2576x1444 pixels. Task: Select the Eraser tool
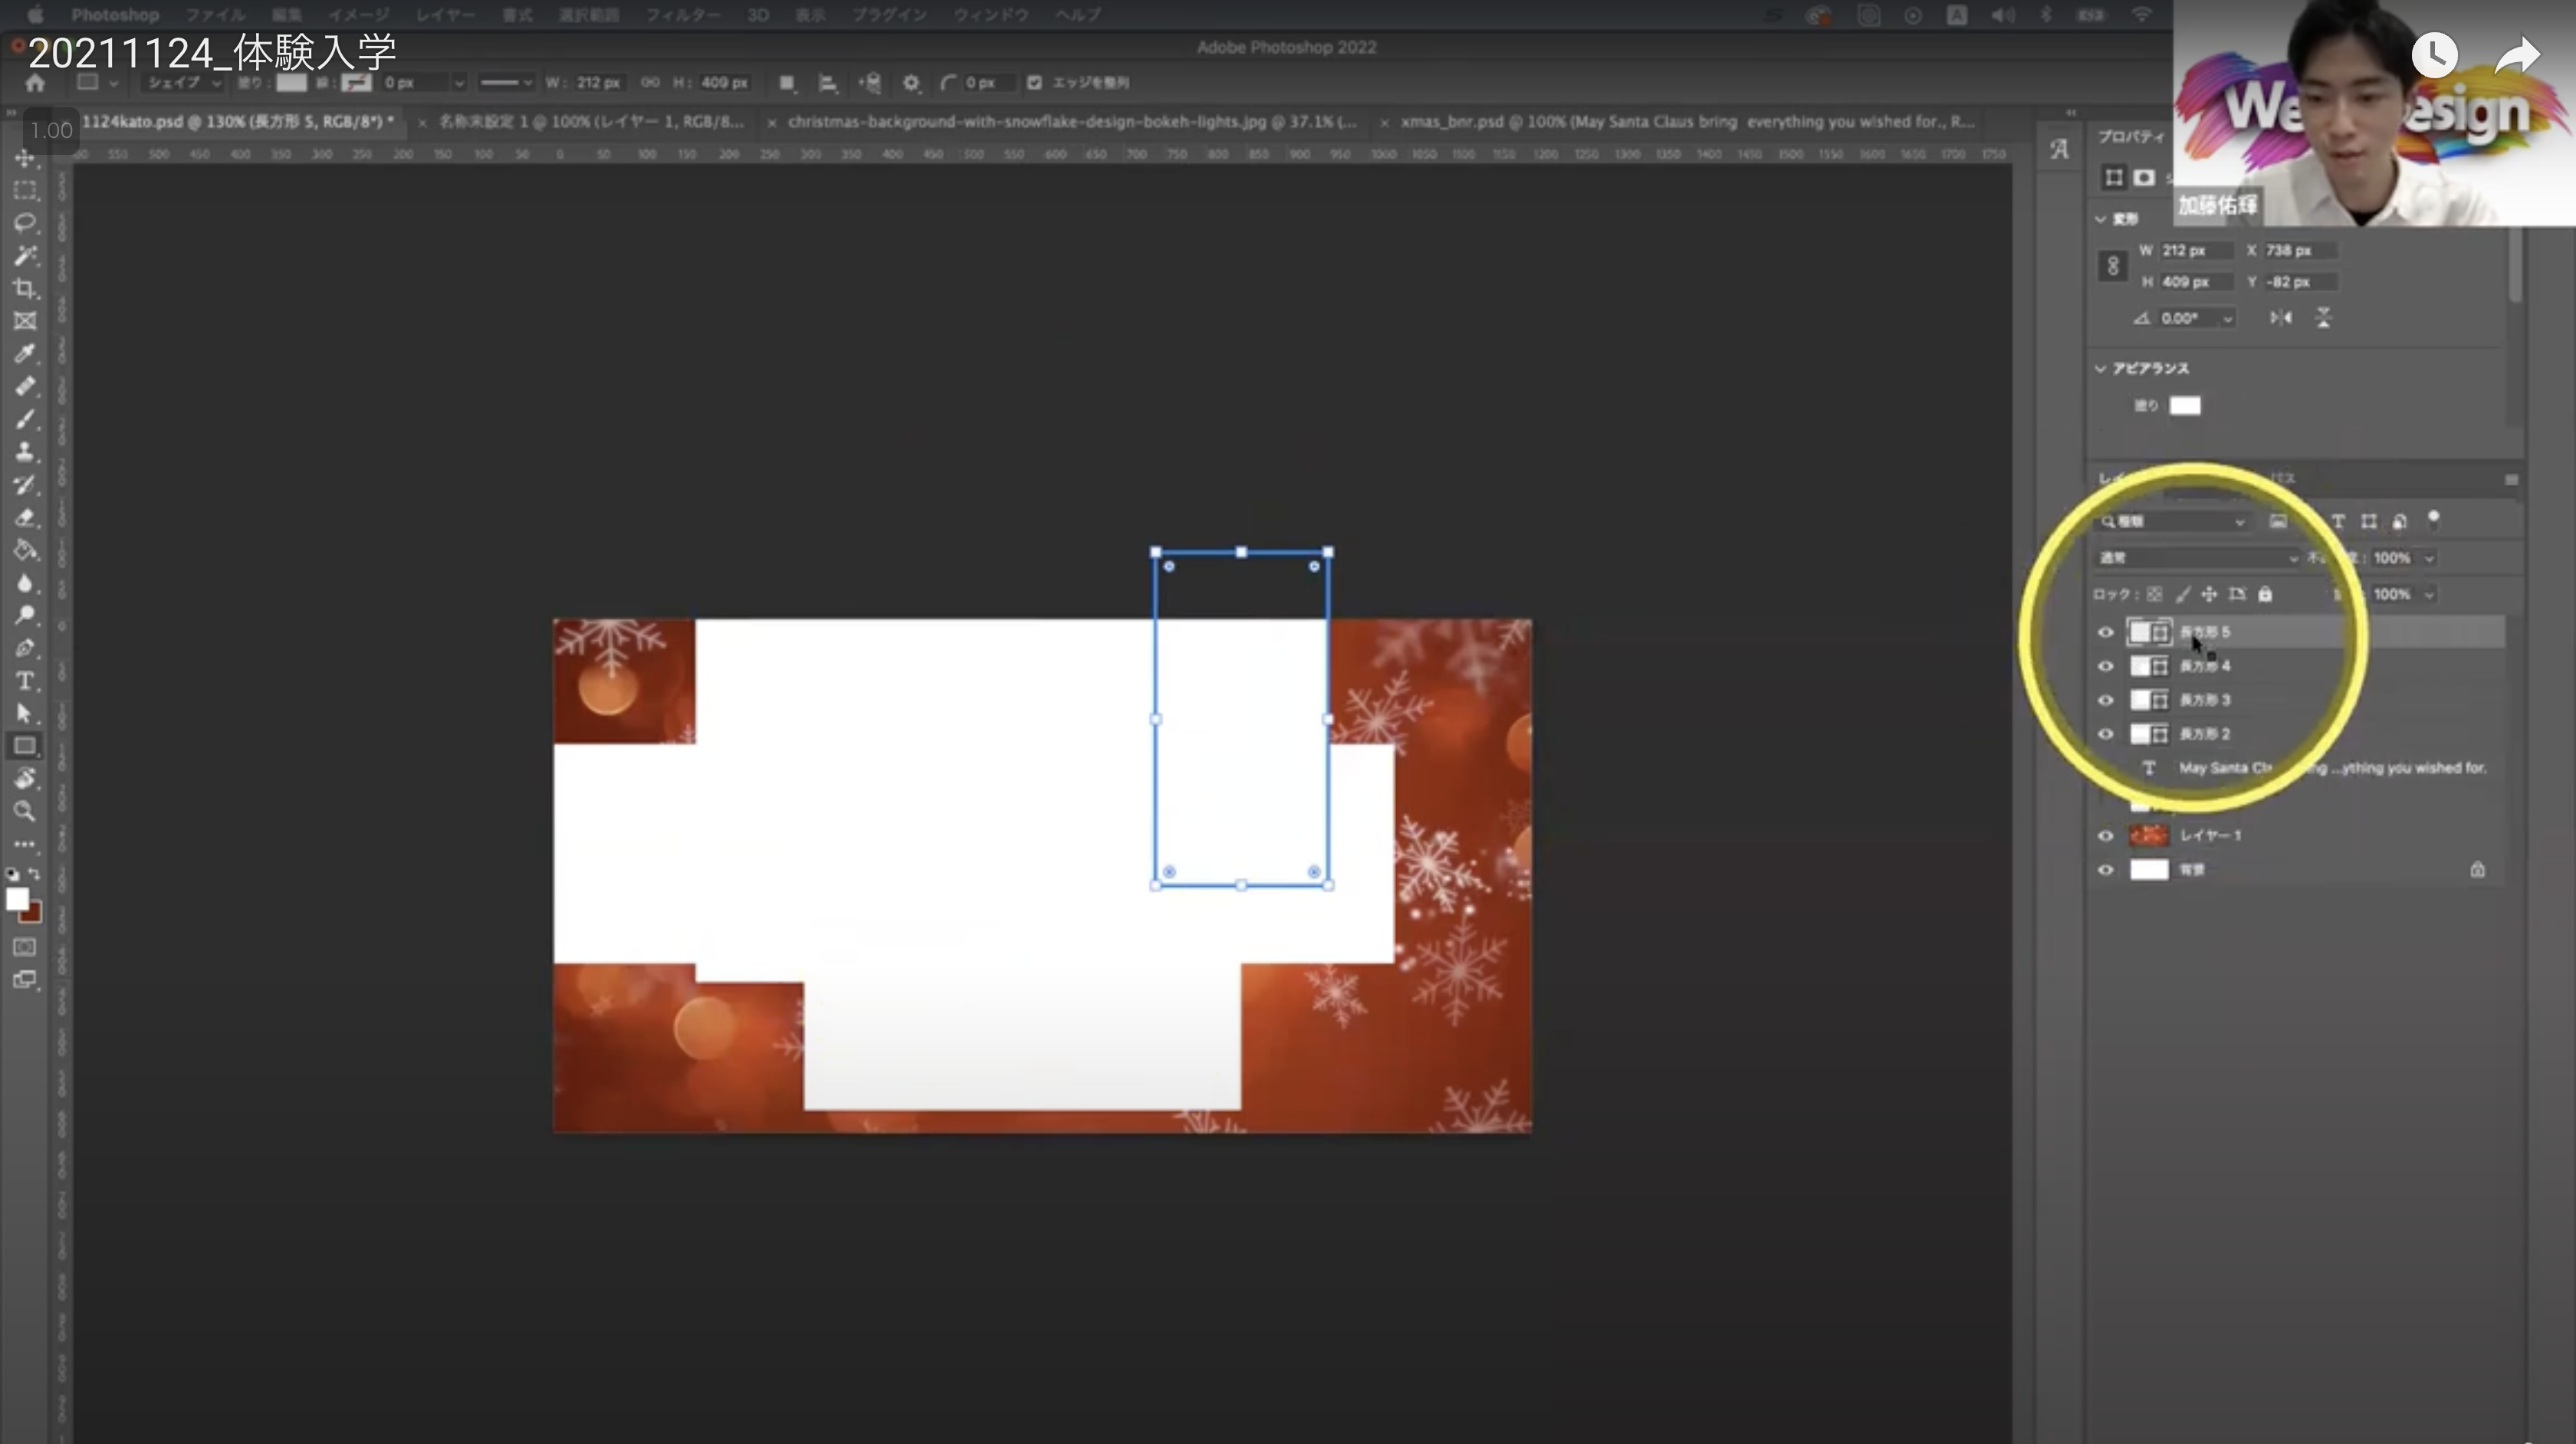pos(25,518)
